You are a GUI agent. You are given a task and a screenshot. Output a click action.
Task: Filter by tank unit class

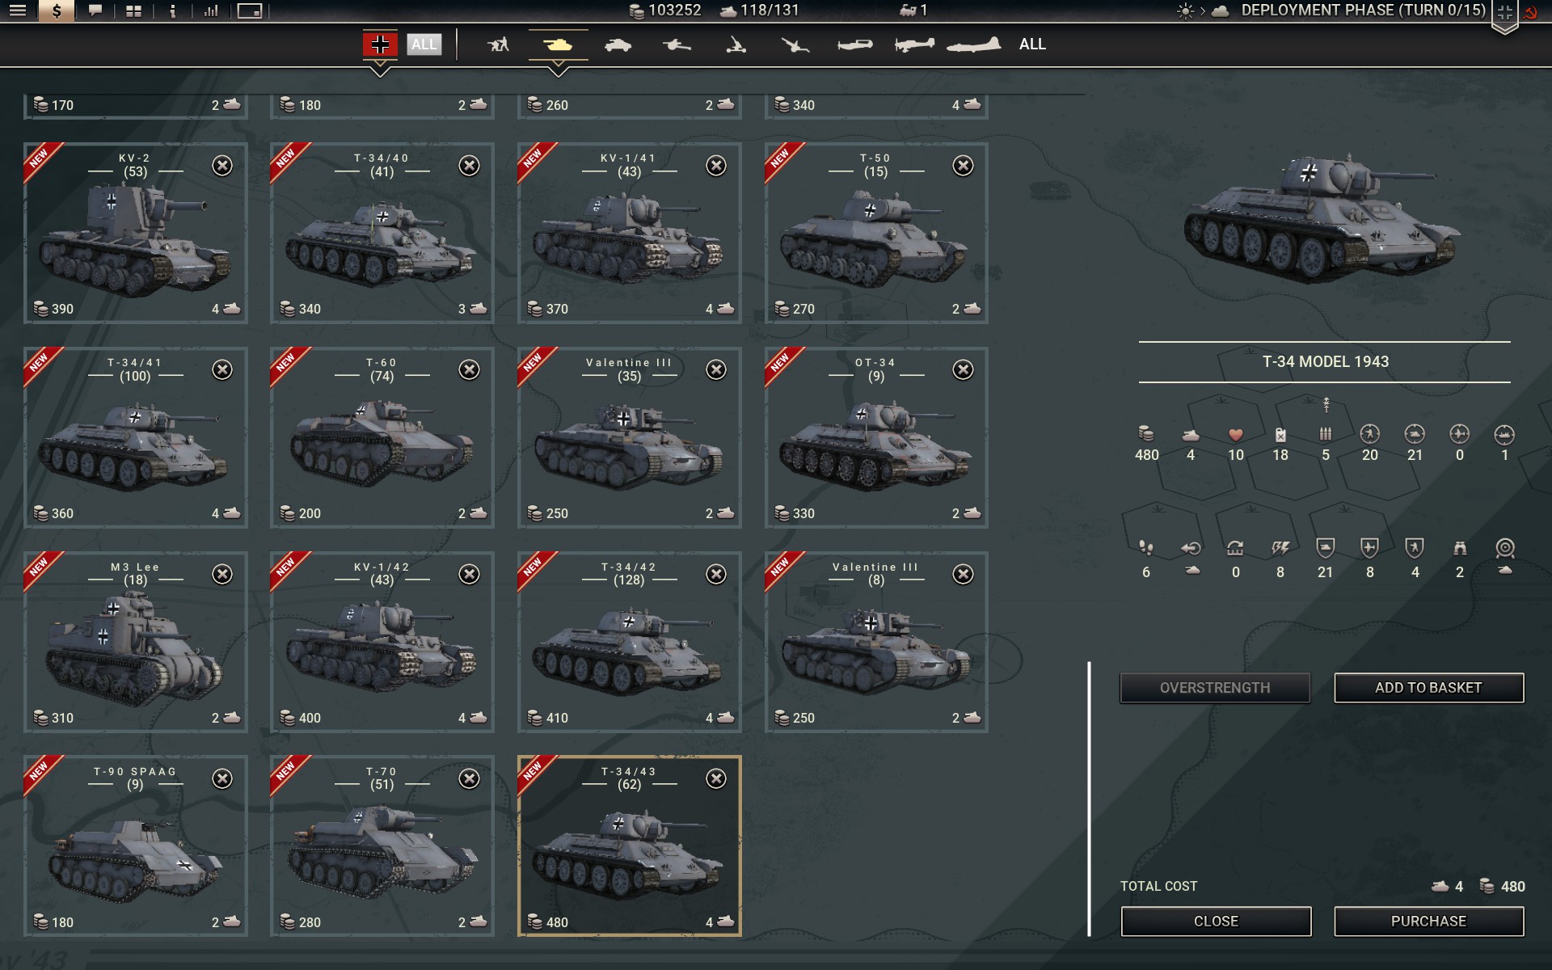pyautogui.click(x=558, y=44)
